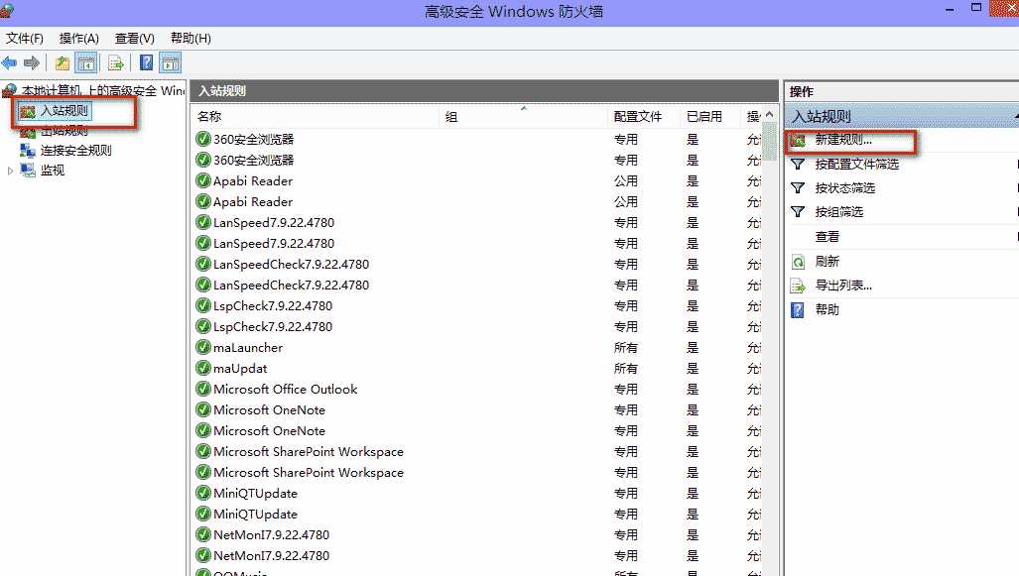Open 按状态筛选 filter submenu
Screen dimensions: 1019x576
click(x=844, y=188)
